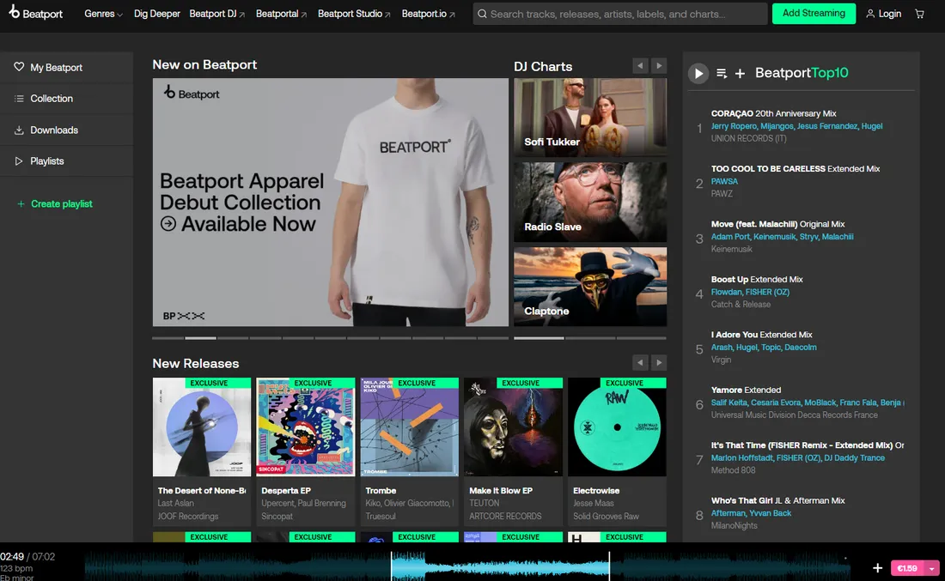Open Boost Up Extended Mix track
This screenshot has width=945, height=581.
[756, 280]
